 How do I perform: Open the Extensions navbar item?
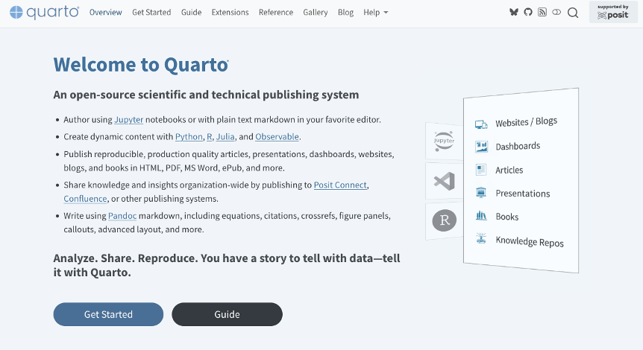point(230,13)
